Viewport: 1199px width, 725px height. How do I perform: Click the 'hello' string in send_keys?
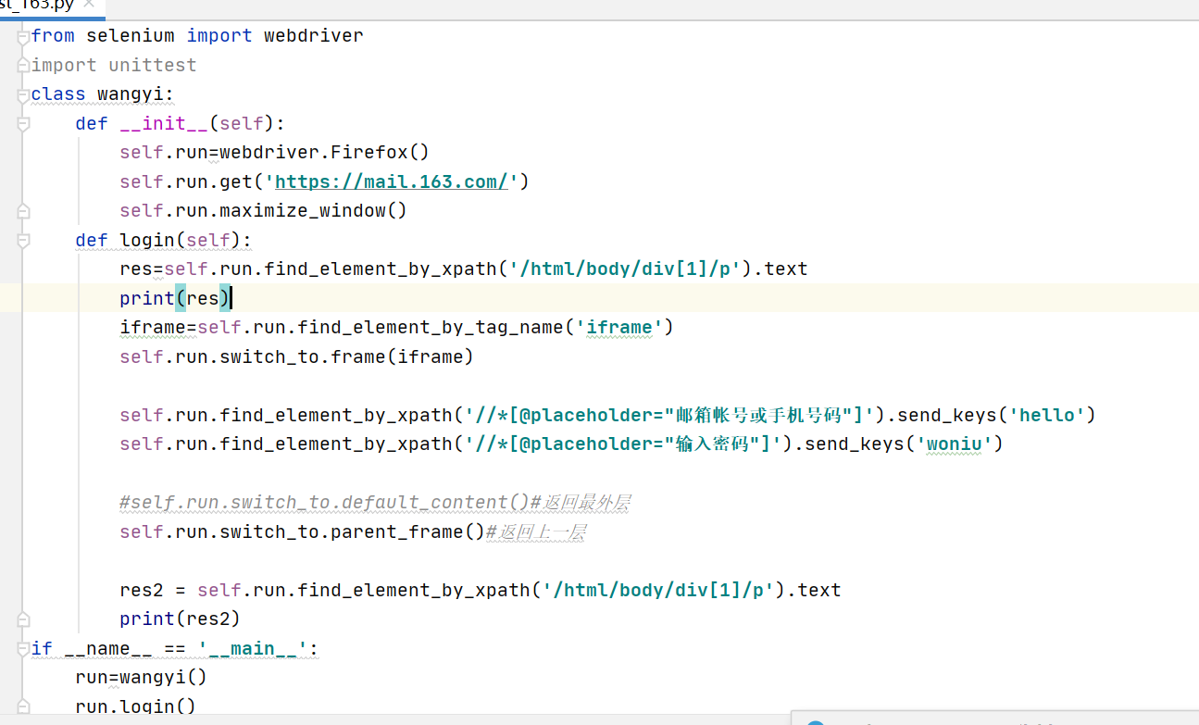point(1046,415)
